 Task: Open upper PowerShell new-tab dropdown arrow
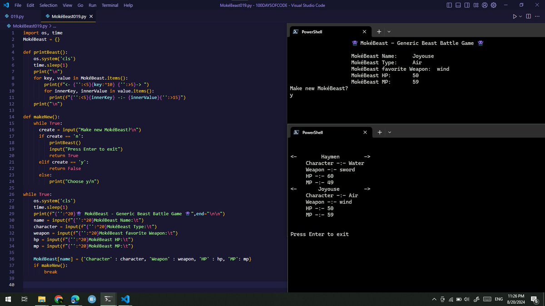[x=389, y=32]
